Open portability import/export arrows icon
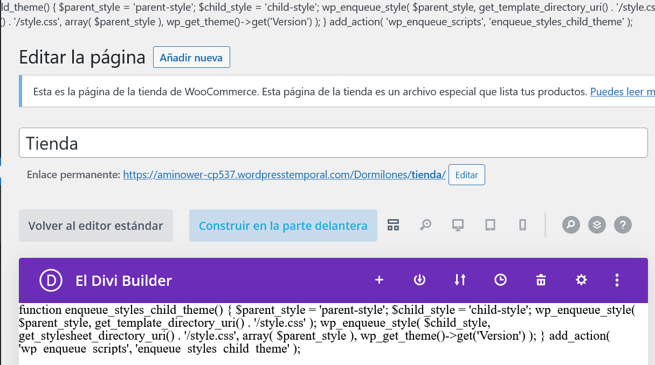This screenshot has height=365, width=655. pyautogui.click(x=460, y=279)
